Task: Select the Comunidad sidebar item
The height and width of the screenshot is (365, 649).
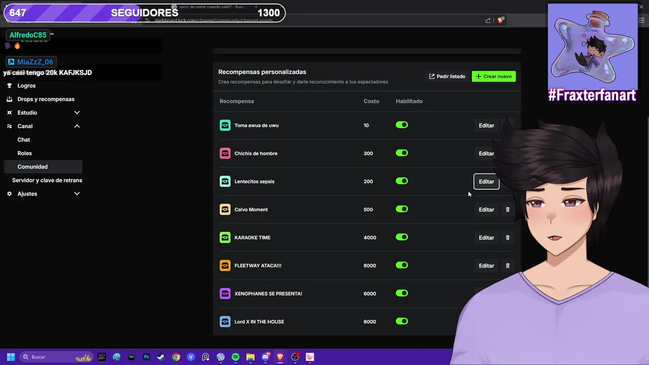Action: click(43, 166)
